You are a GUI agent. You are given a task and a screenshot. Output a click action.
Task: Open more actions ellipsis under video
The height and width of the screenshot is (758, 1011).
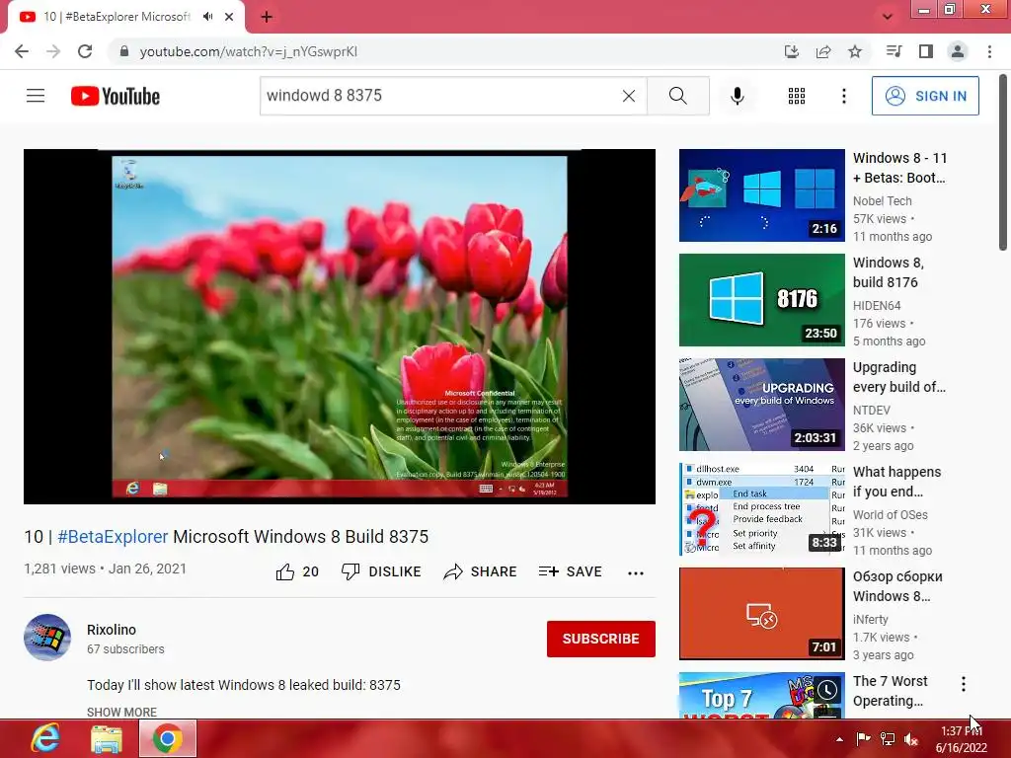[636, 573]
